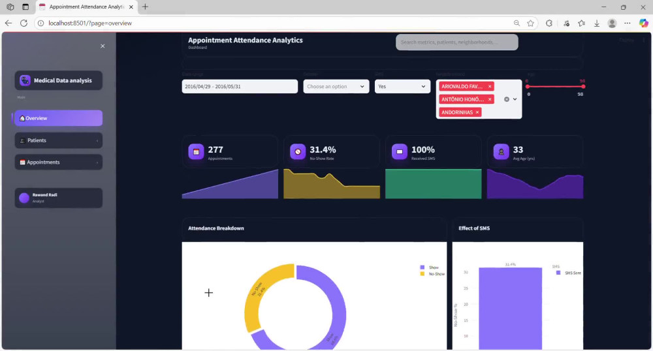Clear all selected neighborhoods
The width and height of the screenshot is (653, 351).
(507, 99)
